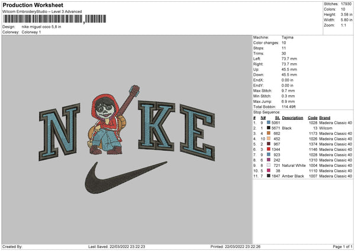Select code '1310' in the stop sequence
355x251 pixels.
[x=313, y=160]
